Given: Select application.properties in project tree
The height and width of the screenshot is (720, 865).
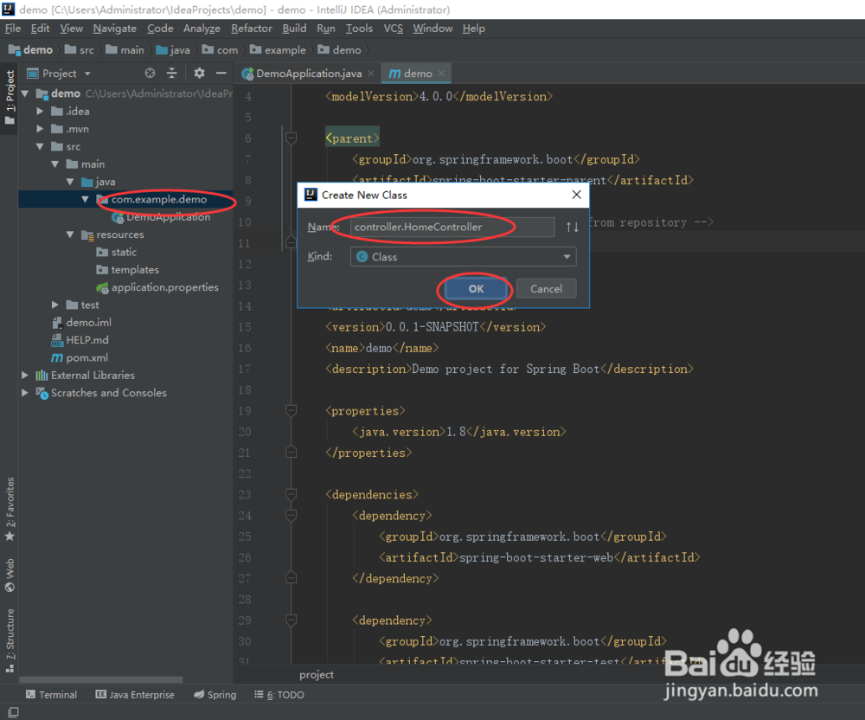Looking at the screenshot, I should pos(157,287).
